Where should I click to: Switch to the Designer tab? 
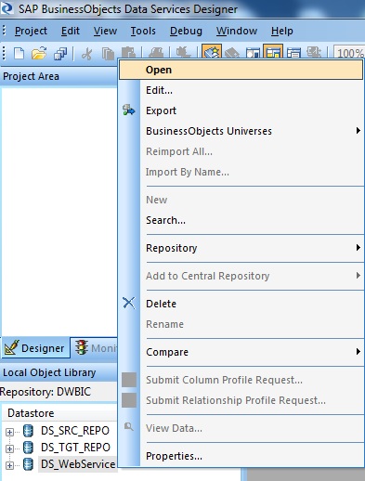pyautogui.click(x=35, y=348)
